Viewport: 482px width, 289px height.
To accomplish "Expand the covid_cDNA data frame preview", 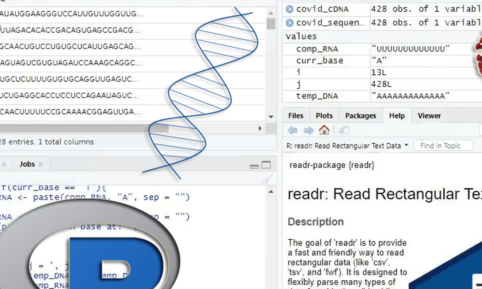I will pos(289,9).
